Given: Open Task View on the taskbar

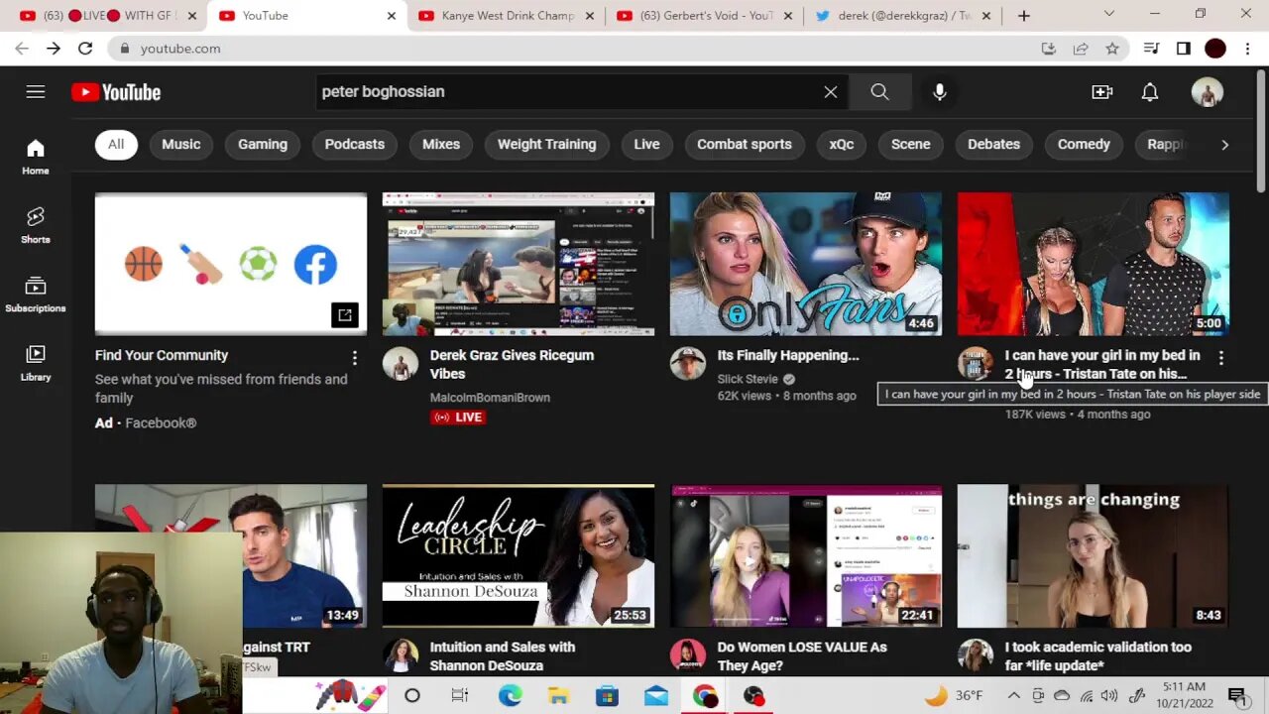Looking at the screenshot, I should [459, 696].
